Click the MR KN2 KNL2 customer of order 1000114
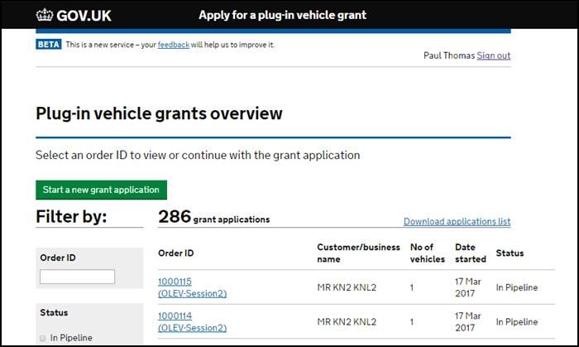The height and width of the screenshot is (347, 579). tap(347, 321)
